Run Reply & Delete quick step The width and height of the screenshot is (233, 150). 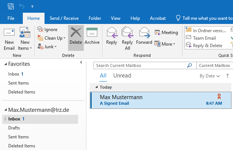(x=204, y=46)
